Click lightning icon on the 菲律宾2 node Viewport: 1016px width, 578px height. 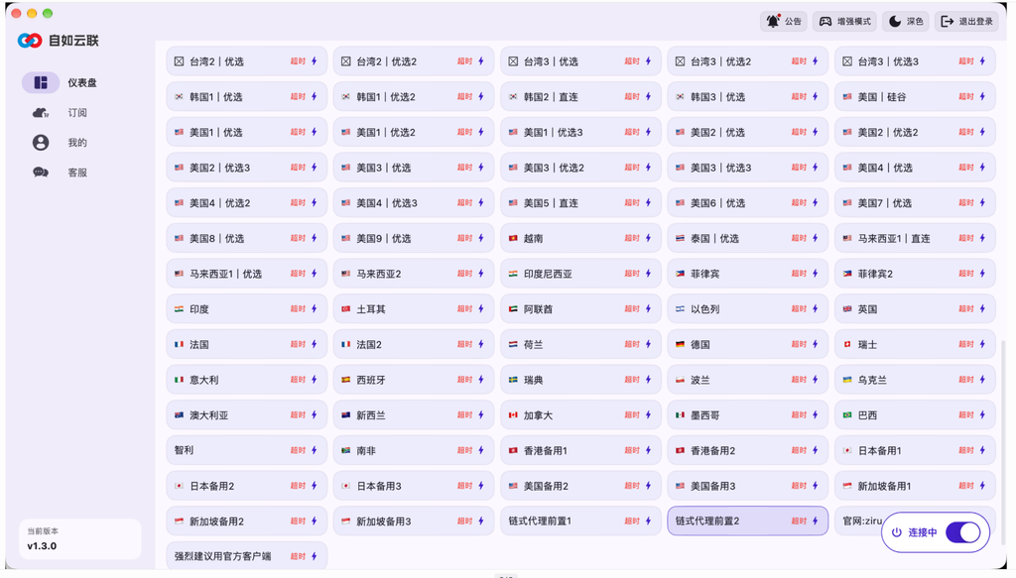tap(982, 274)
